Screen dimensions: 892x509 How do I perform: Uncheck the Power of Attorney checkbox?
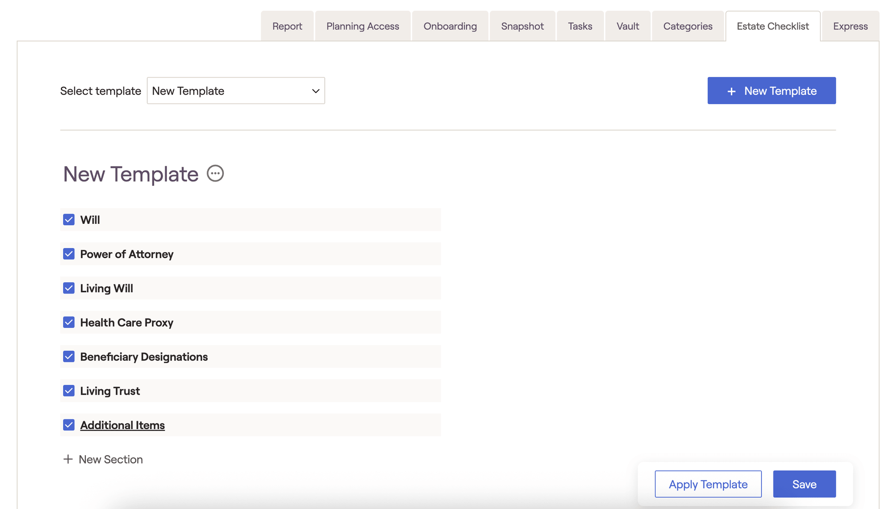[x=69, y=254]
